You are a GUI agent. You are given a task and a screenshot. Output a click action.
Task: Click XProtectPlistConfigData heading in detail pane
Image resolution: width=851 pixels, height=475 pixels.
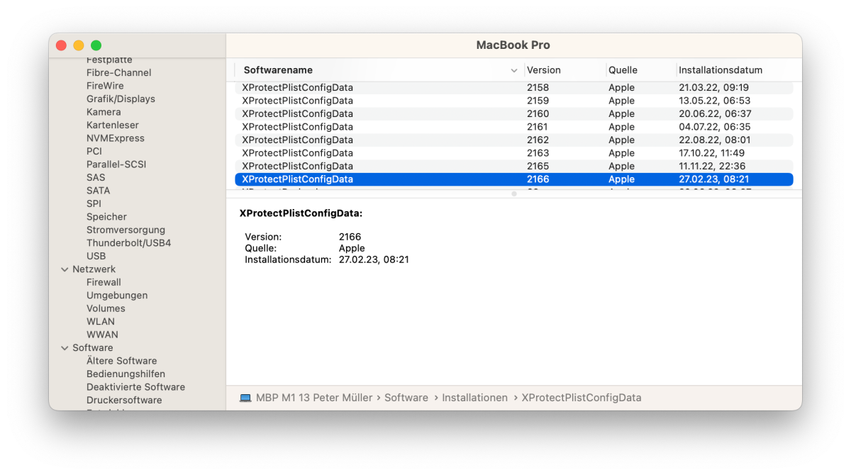click(x=301, y=213)
